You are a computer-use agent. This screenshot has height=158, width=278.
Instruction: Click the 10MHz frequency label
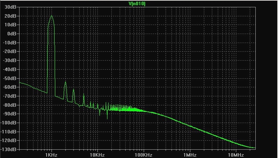point(236,155)
